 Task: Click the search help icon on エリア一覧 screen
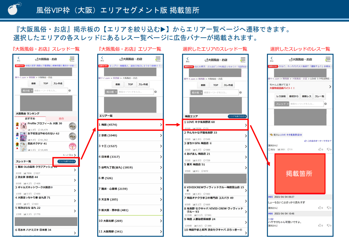(155, 92)
